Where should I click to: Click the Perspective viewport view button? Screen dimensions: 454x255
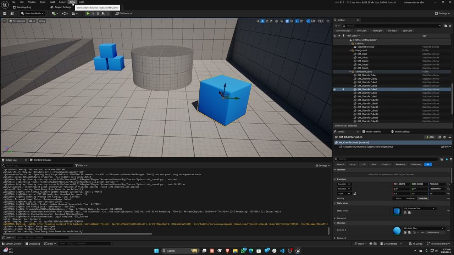17,21
